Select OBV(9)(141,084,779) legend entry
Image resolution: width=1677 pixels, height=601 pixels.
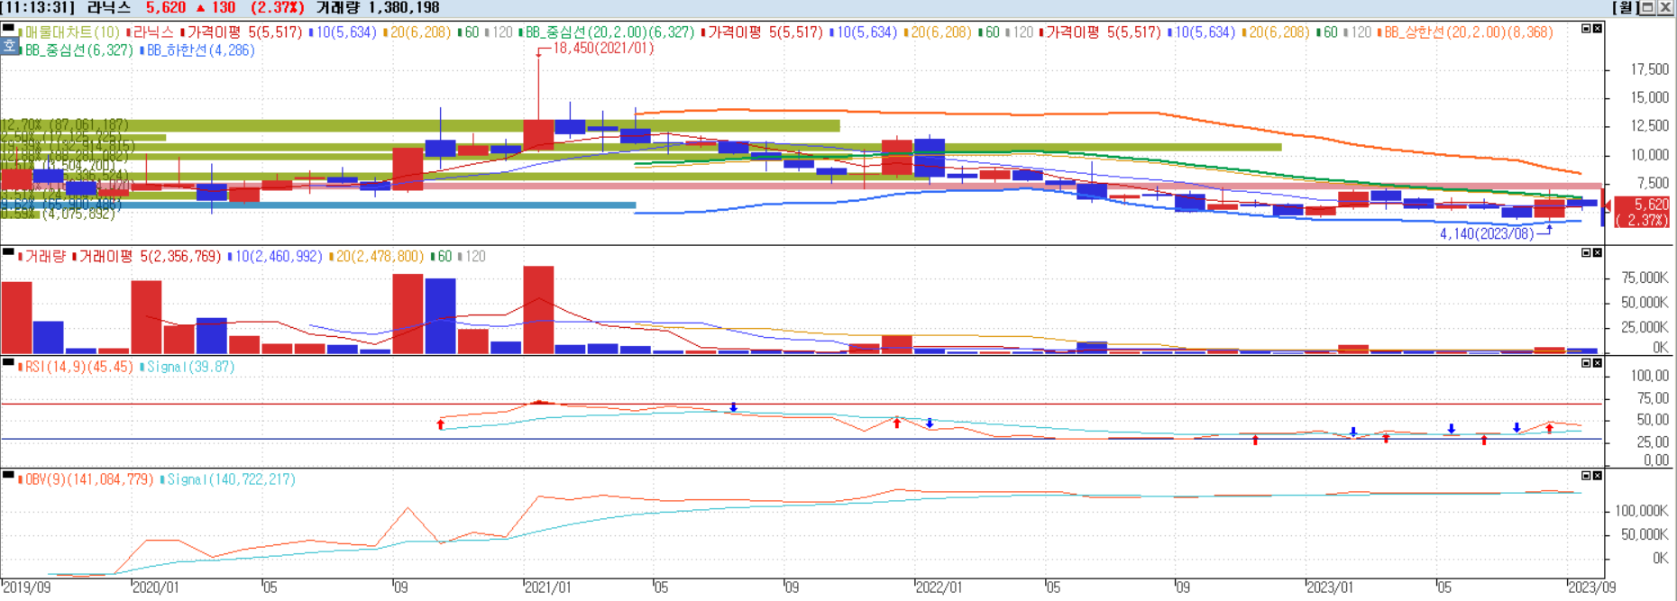[87, 479]
